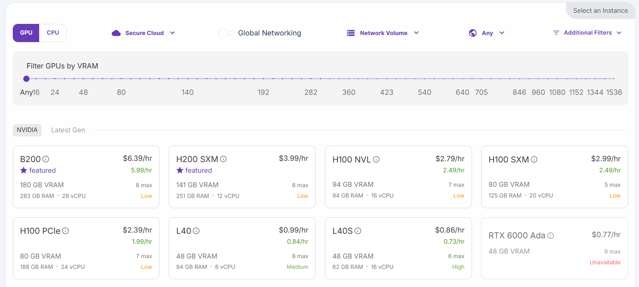Choose the B200 GPU card price
Viewport: 639px width, 287px height.
click(x=137, y=158)
